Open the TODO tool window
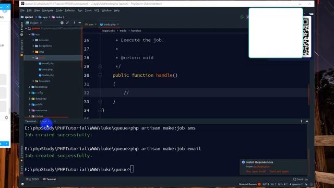This screenshot has height=188, width=334. (32, 179)
